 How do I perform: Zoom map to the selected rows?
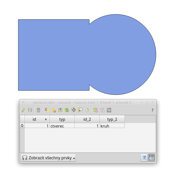(x=80, y=110)
